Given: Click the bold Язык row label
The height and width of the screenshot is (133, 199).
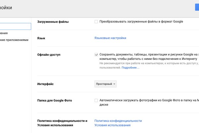Looking at the screenshot, I should pos(42,38).
